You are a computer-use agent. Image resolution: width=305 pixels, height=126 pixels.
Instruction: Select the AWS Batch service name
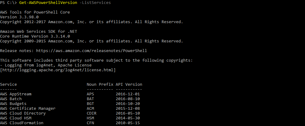[11, 99]
